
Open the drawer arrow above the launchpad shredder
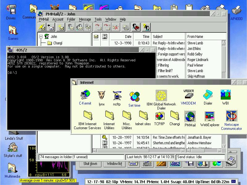tap(230, 152)
